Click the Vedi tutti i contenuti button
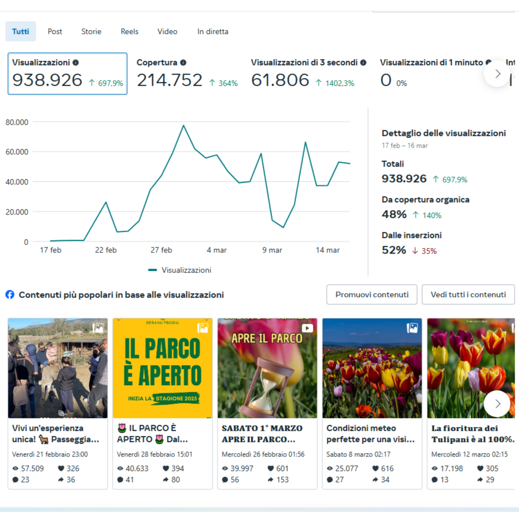Screen dimensions: 519x519 coord(468,294)
